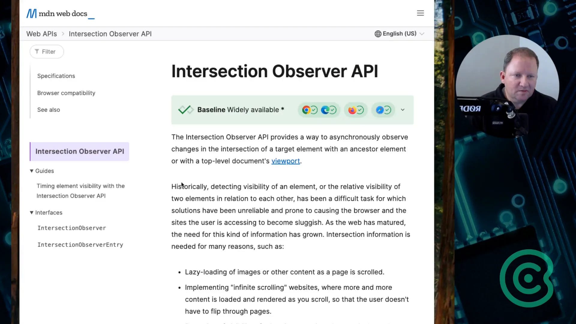
Task: Click the Chrome browser compatibility icon
Action: (x=306, y=110)
